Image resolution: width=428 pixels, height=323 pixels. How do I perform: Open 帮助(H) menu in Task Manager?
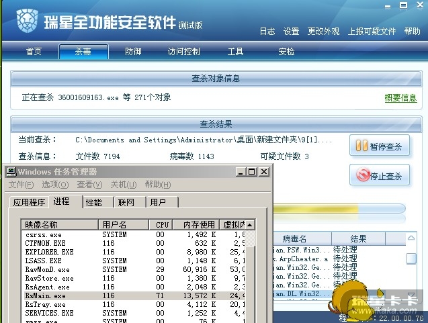click(158, 185)
